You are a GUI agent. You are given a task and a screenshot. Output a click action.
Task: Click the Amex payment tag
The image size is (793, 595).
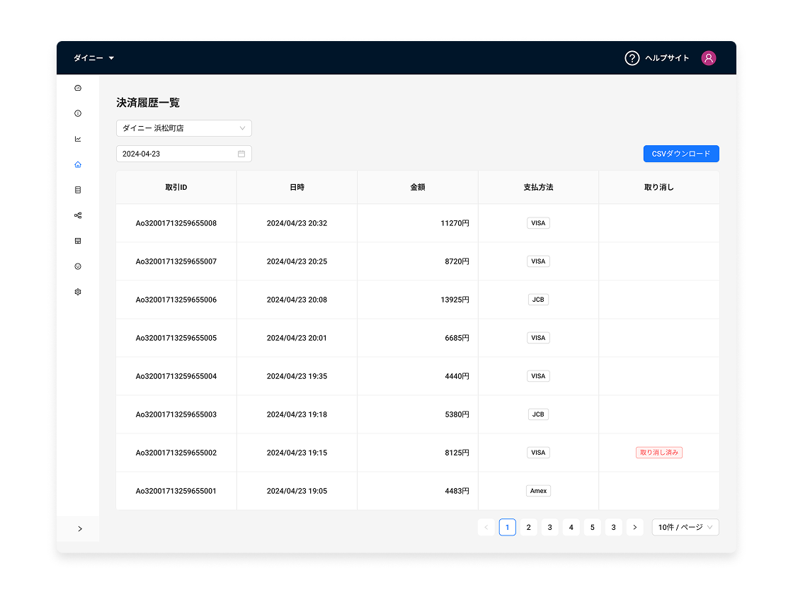(x=539, y=491)
